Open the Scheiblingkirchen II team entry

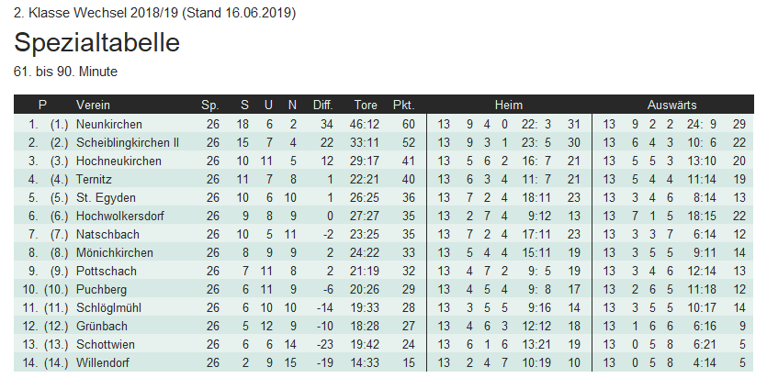point(128,142)
